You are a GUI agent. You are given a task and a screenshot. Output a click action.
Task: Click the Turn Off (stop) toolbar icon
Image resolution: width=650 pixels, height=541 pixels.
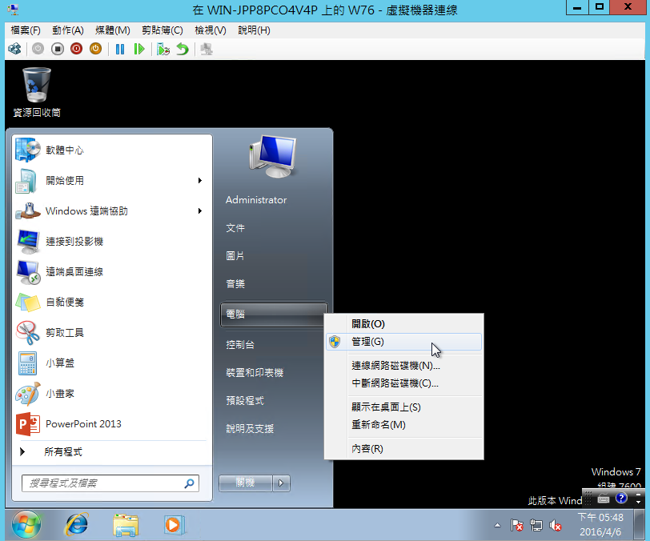point(58,49)
